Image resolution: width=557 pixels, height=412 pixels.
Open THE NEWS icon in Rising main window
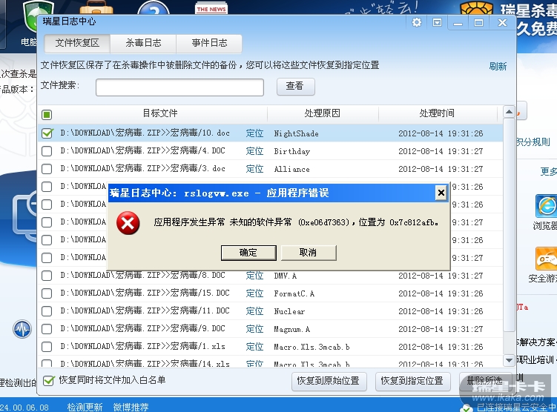[211, 8]
